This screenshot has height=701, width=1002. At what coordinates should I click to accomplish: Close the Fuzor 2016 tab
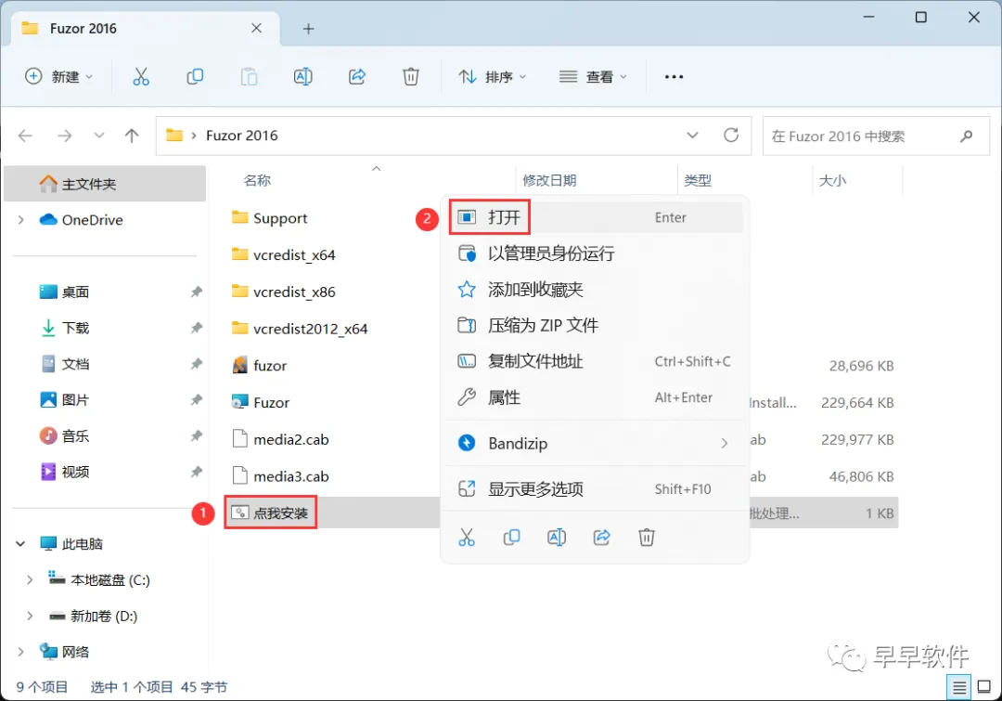tap(256, 28)
